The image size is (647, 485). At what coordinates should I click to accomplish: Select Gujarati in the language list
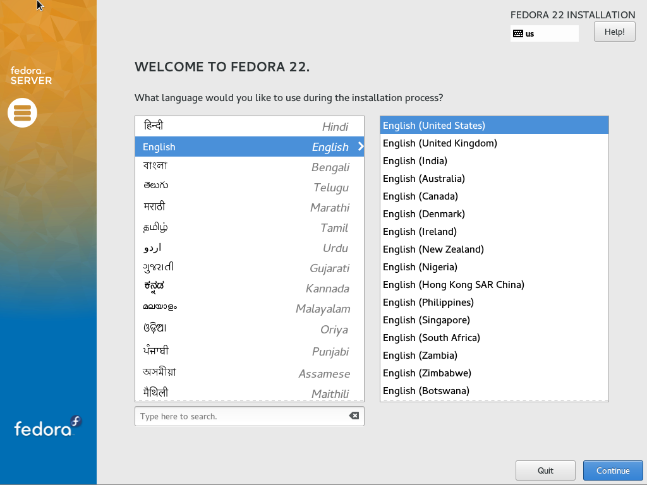point(249,268)
